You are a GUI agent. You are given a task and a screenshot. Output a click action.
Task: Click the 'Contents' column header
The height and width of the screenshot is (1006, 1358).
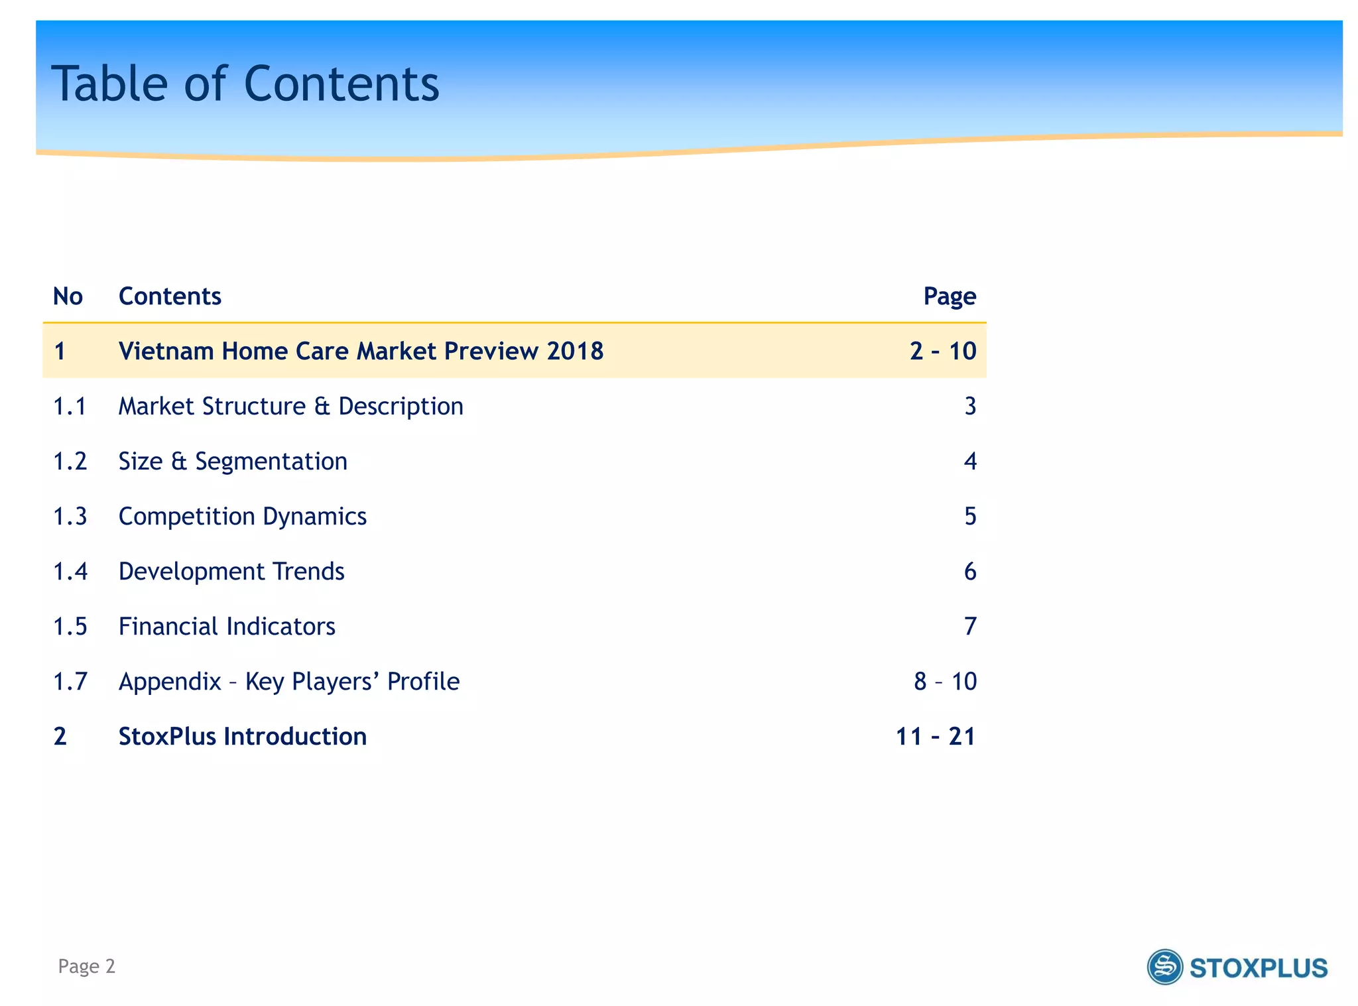pos(170,296)
